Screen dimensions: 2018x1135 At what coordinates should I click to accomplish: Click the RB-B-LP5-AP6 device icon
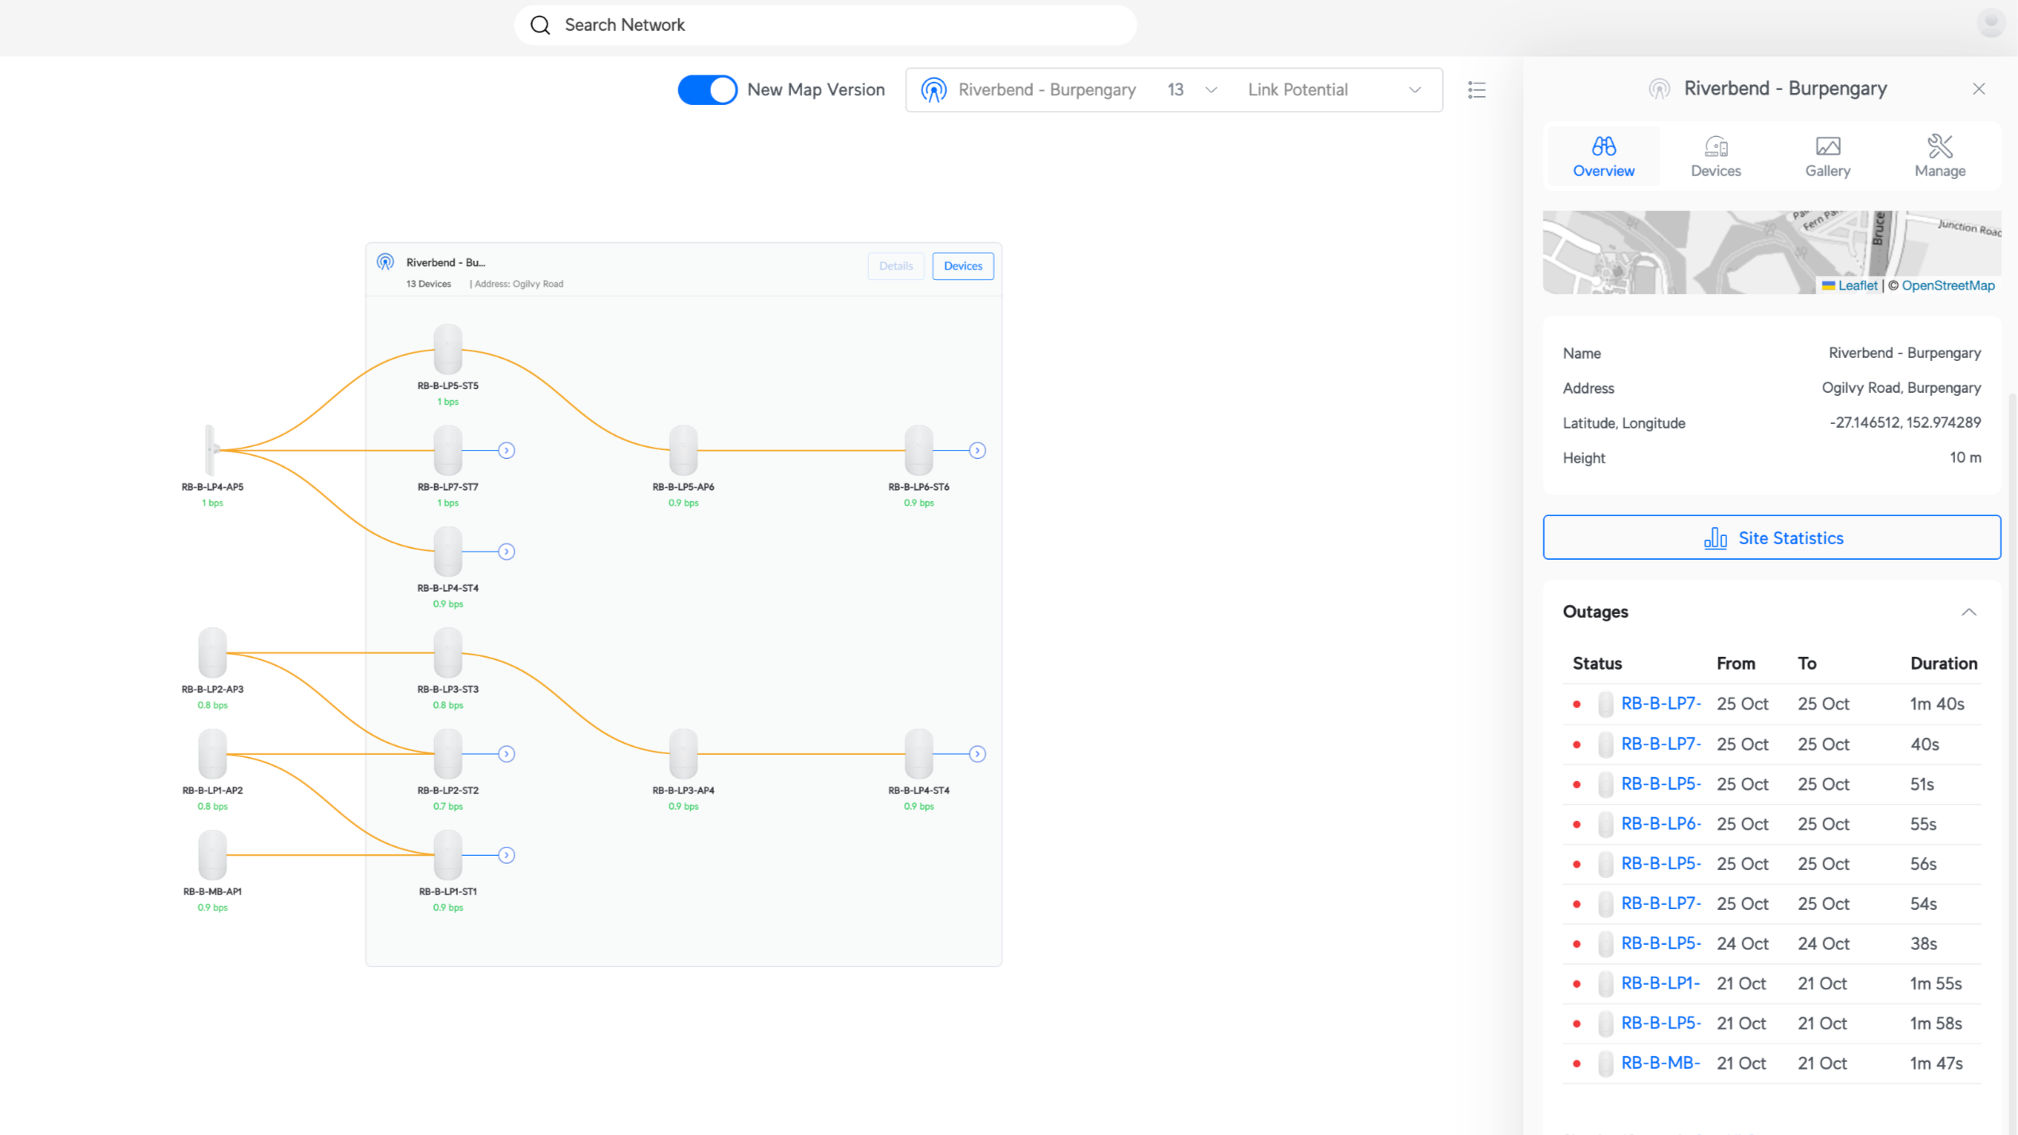tap(683, 449)
